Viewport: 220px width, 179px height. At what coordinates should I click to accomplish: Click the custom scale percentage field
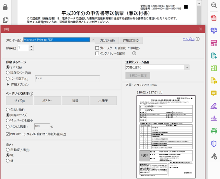(x=42, y=127)
